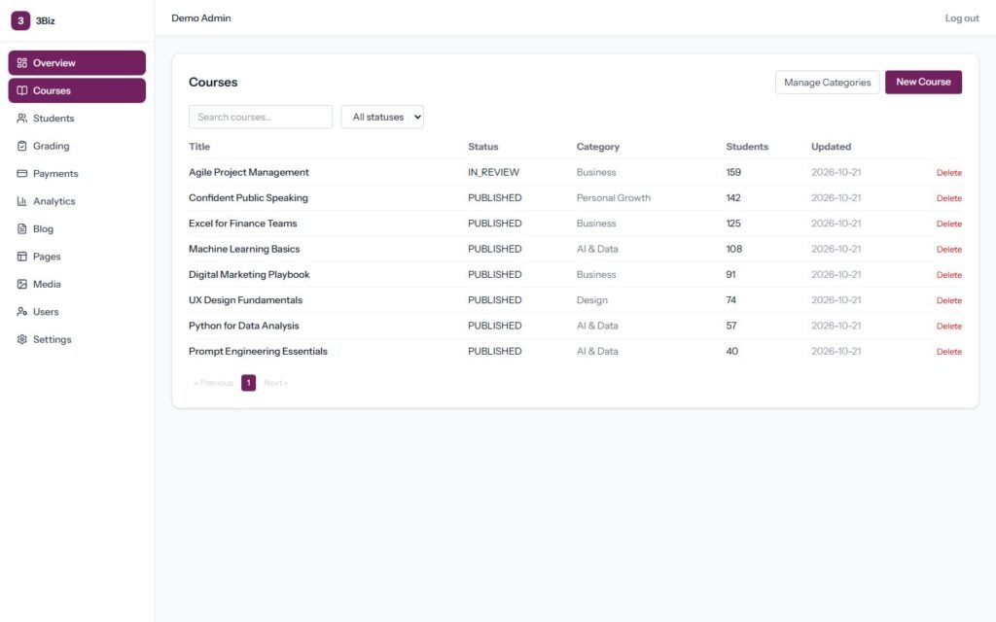Delete UX Design Fundamentals course
Viewport: 996px width, 622px height.
coord(949,300)
